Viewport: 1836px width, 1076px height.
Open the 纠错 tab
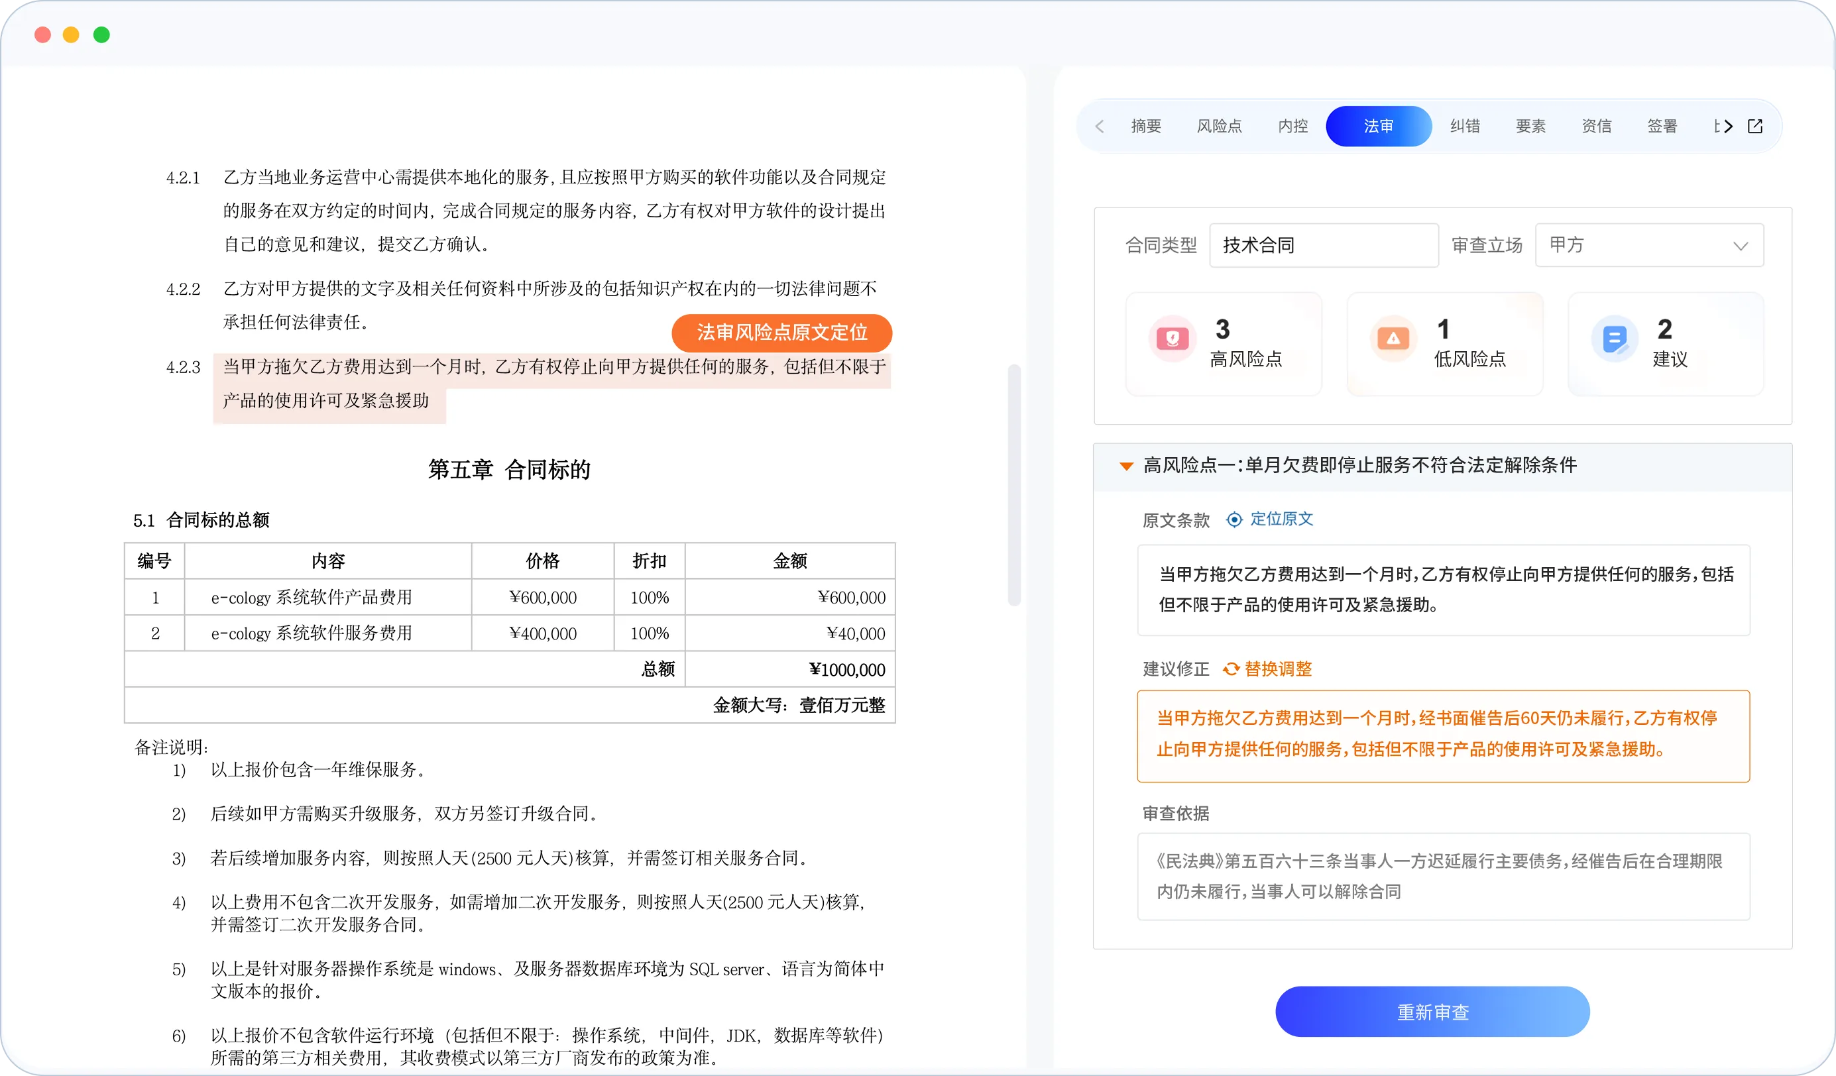[x=1465, y=127]
